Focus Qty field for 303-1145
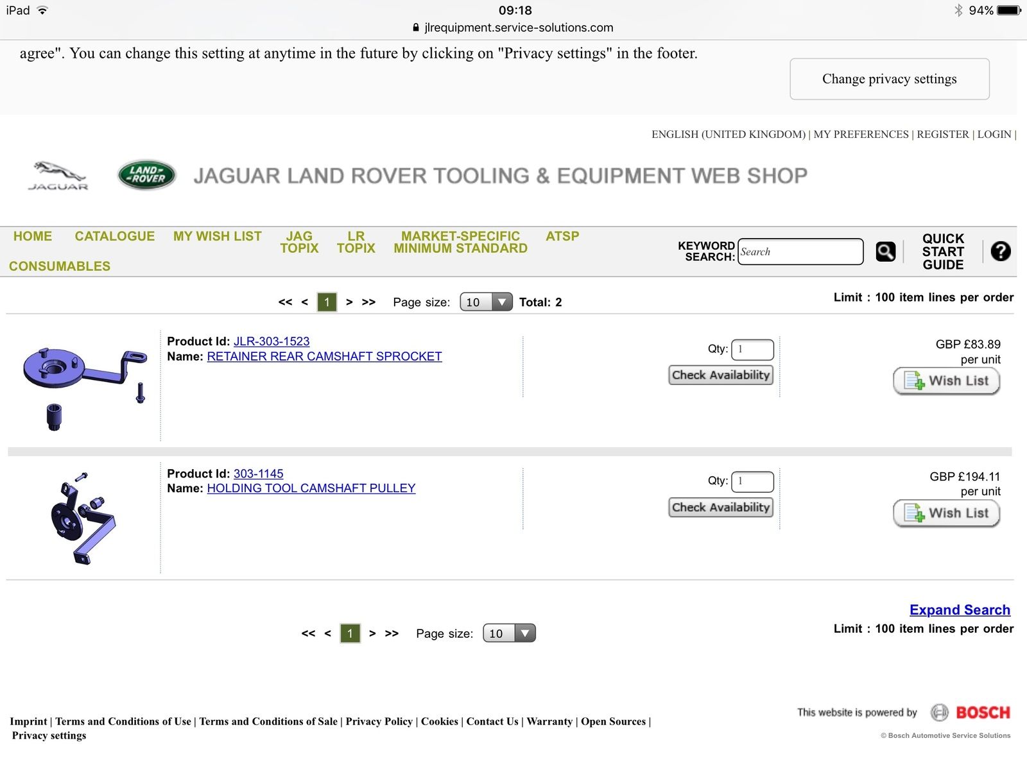 point(752,481)
